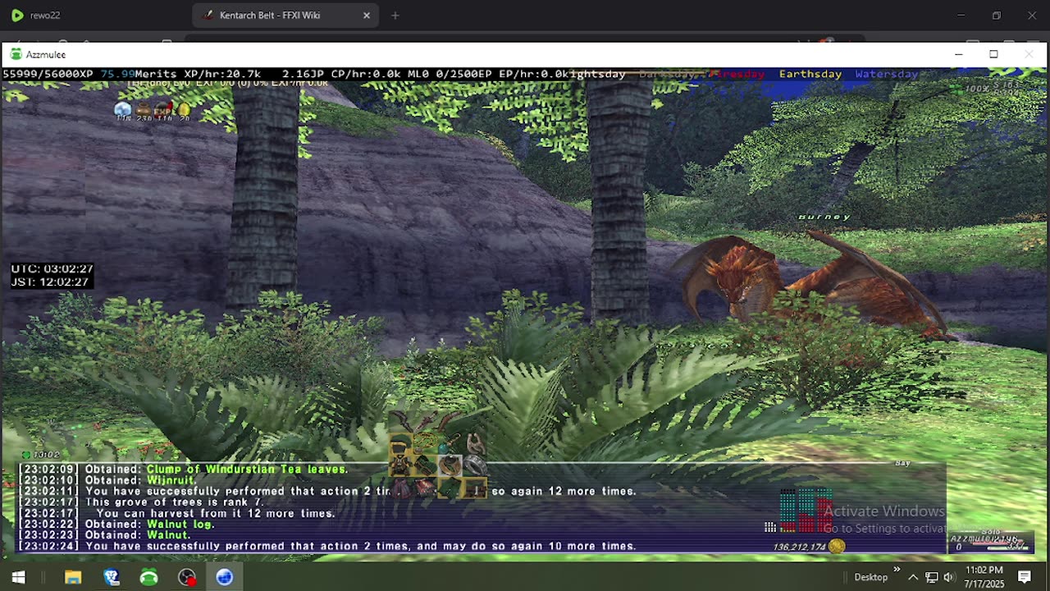Click the 'Obtained: Wijnruit.' chat line
Image resolution: width=1050 pixels, height=591 pixels.
(x=107, y=480)
